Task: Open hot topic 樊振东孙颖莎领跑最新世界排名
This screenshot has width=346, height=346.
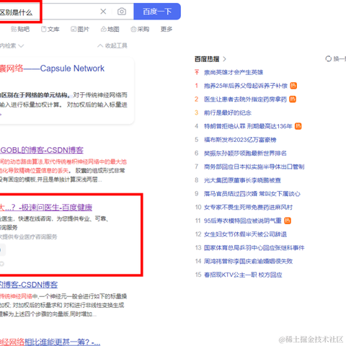Action: (245, 153)
